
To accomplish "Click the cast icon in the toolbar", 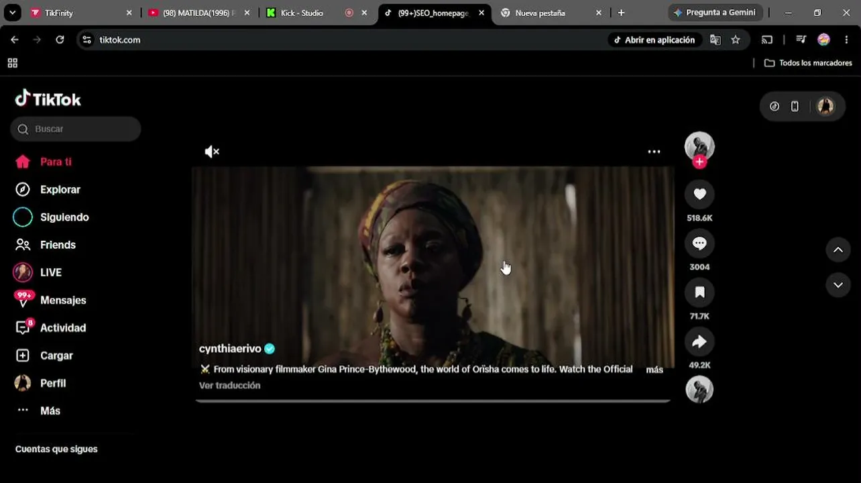I will [767, 40].
